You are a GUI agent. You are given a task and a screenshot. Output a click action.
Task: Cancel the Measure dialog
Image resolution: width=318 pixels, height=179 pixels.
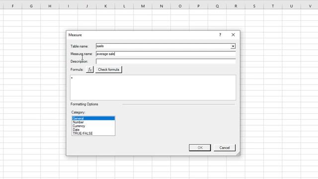(x=225, y=148)
